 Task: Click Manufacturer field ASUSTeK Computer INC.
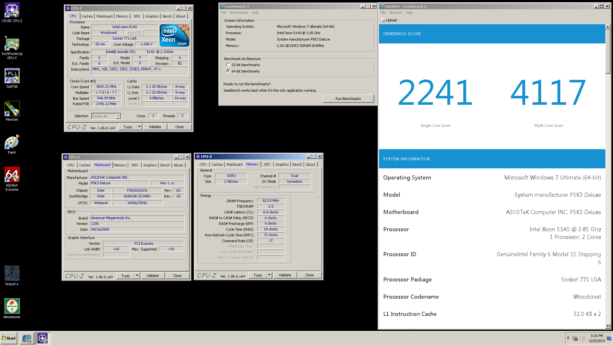[137, 177]
